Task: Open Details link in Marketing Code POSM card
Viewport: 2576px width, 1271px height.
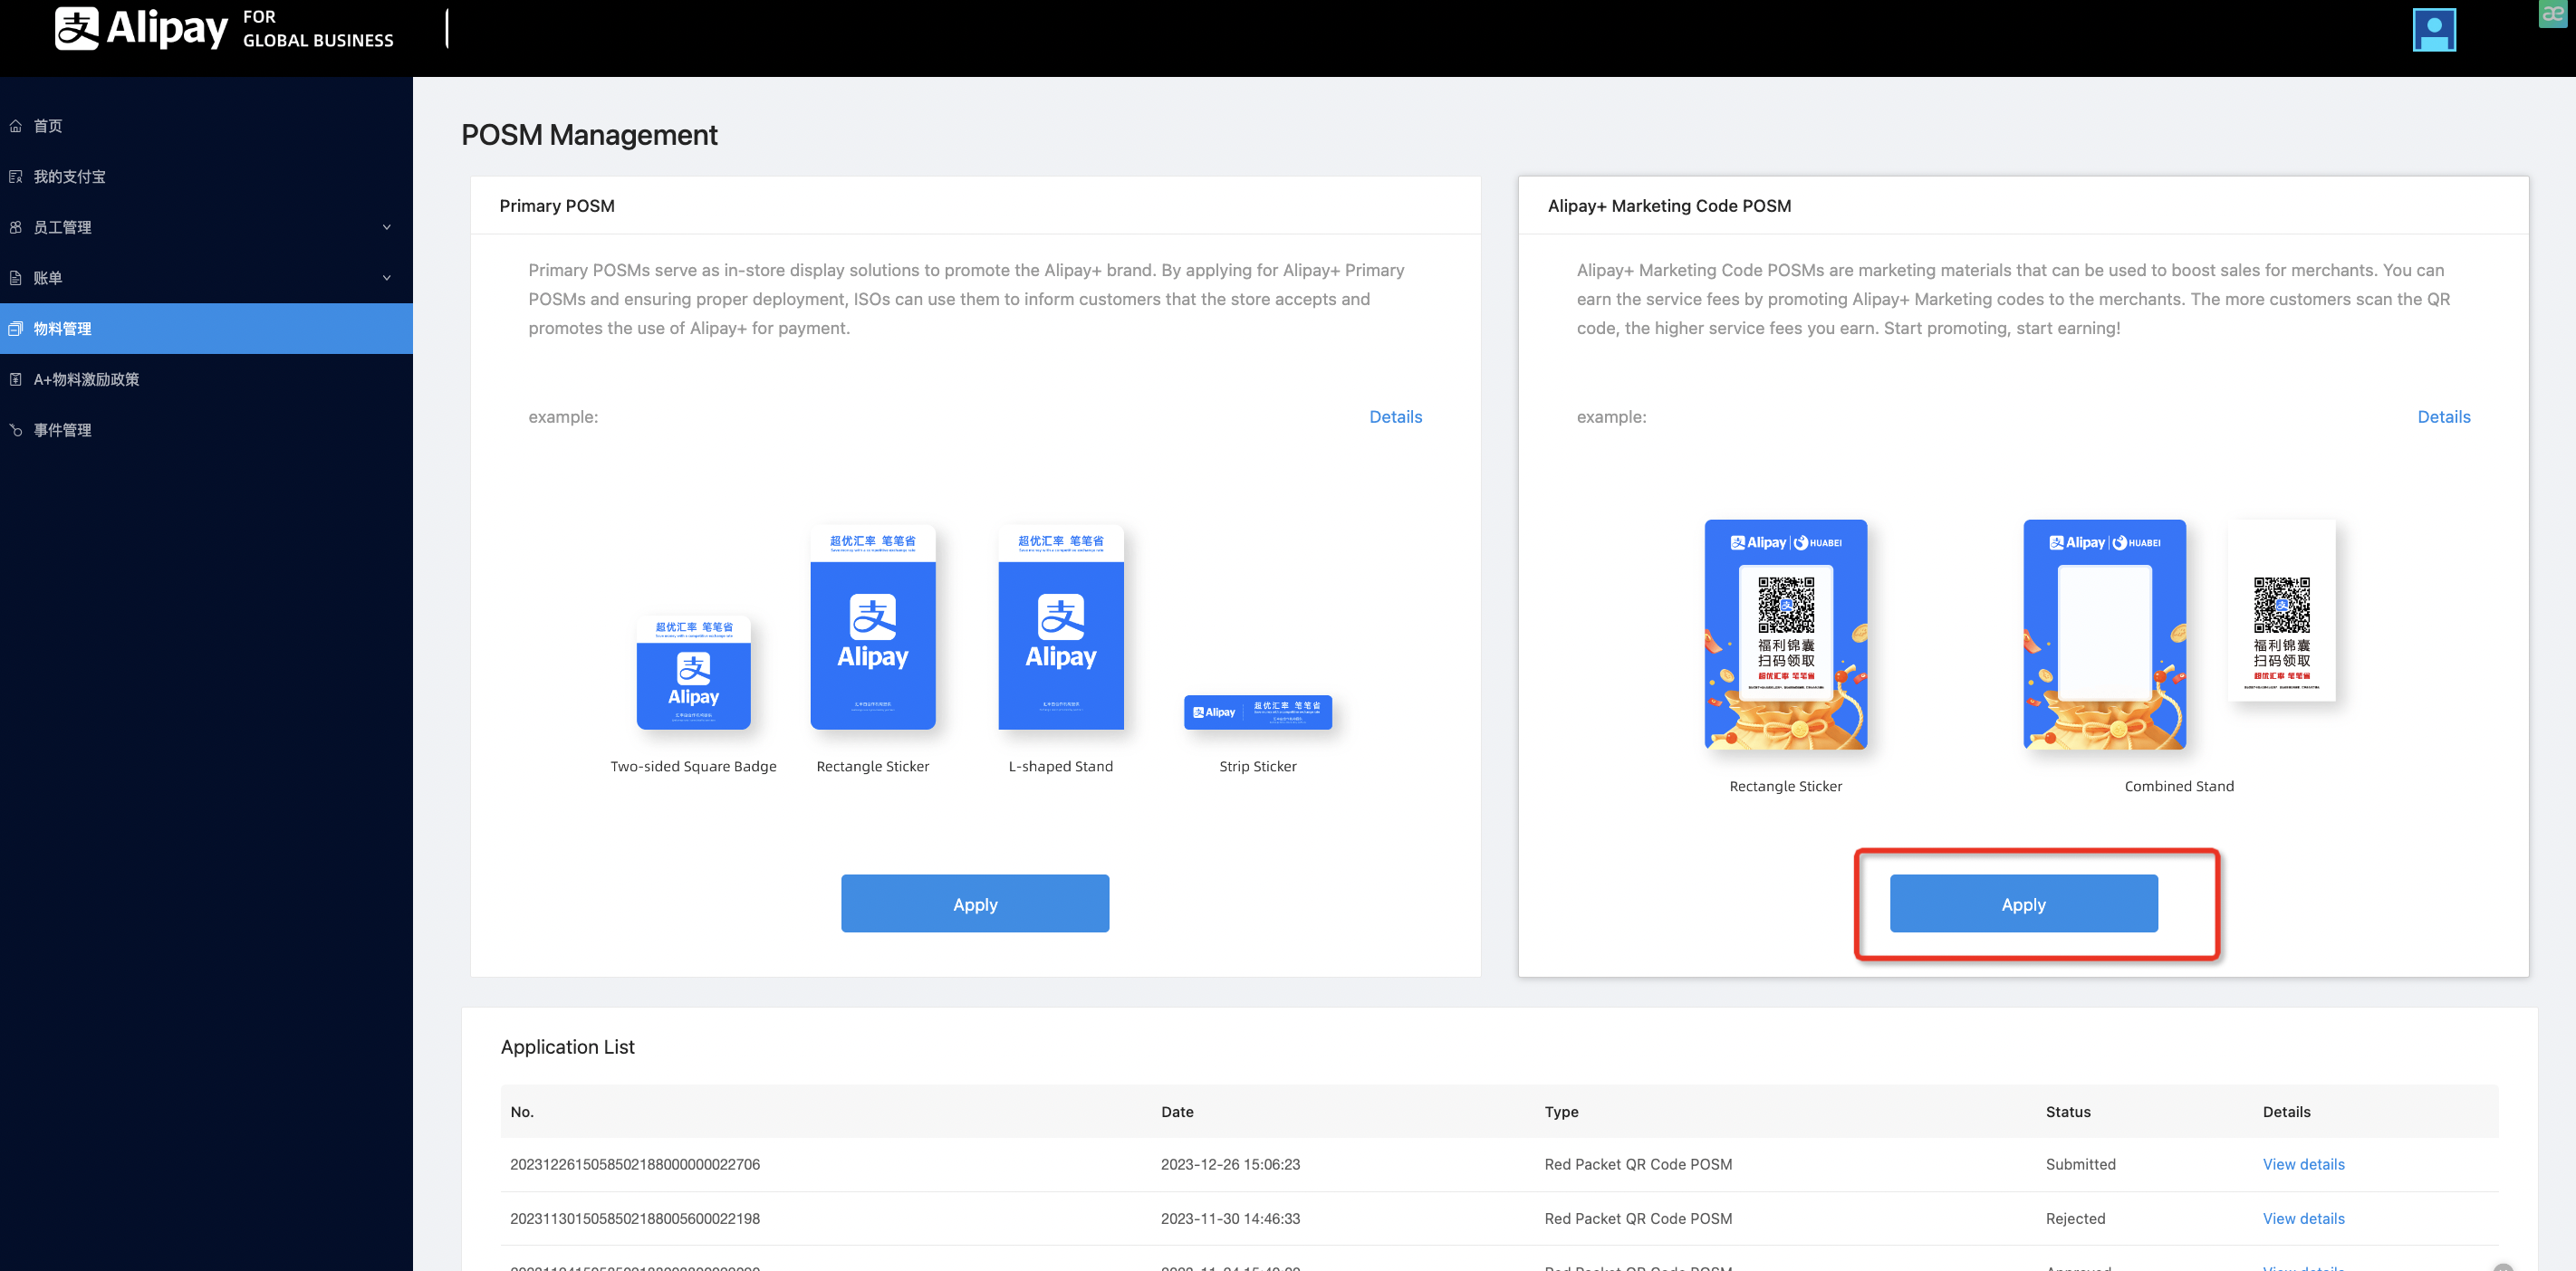Action: pyautogui.click(x=2442, y=416)
